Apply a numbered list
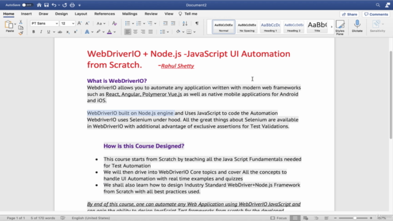Viewport: 393px width, 221px height. pyautogui.click(x=139, y=23)
